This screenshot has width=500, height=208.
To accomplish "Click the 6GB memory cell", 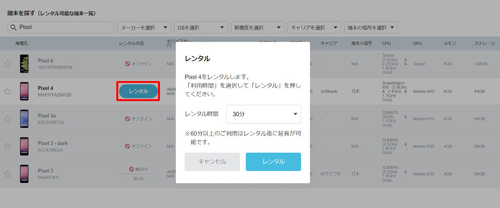I will (448, 91).
